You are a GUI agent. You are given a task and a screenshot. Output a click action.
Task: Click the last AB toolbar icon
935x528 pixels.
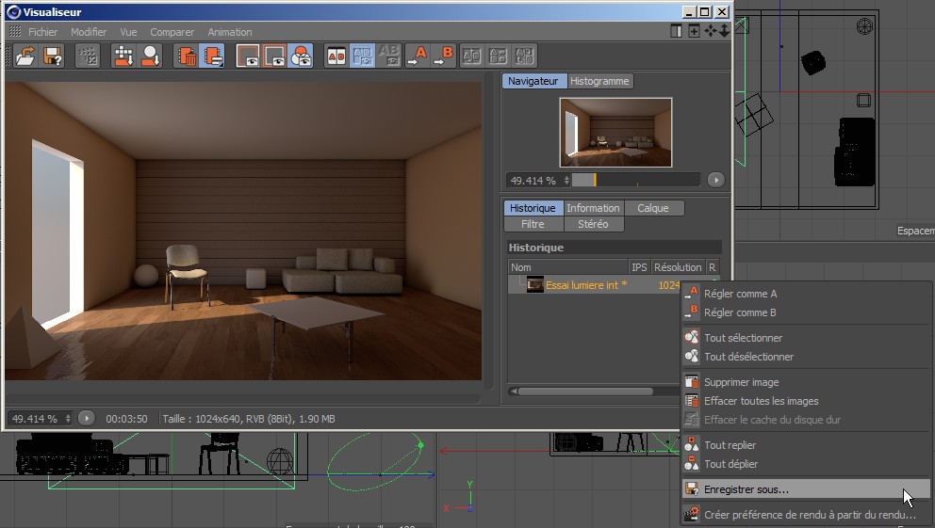click(525, 56)
